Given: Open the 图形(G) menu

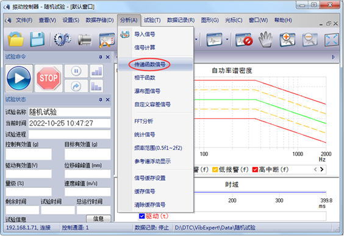Looking at the screenshot, I should tap(210, 20).
